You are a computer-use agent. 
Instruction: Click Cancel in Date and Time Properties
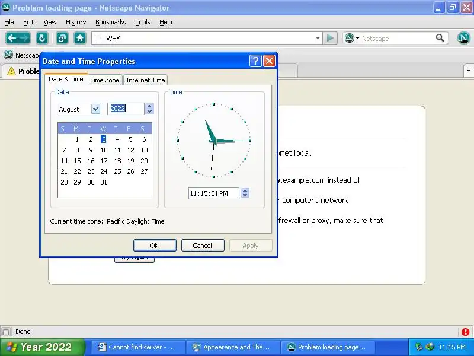(x=203, y=246)
